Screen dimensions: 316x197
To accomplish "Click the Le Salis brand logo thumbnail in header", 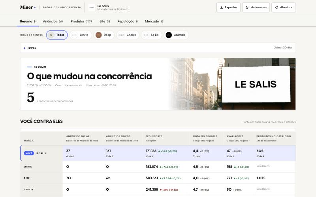I will click(x=92, y=7).
